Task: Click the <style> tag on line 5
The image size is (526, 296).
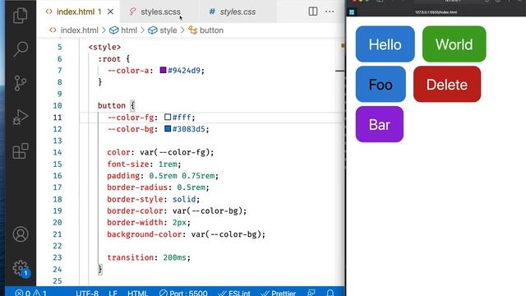Action: click(104, 47)
